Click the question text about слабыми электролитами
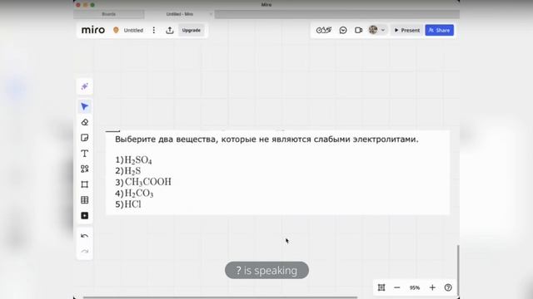533x299 pixels. [266, 140]
